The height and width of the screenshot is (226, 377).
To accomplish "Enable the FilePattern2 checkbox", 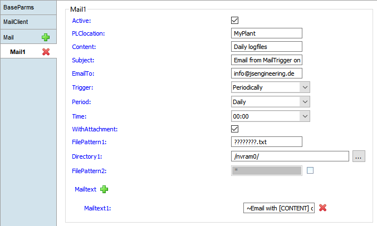I will [x=310, y=170].
